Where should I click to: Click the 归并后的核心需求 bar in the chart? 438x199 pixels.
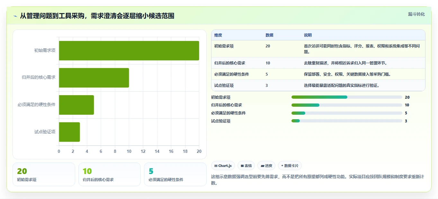94,78
